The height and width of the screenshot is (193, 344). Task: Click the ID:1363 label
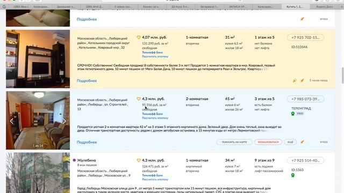[x=297, y=170]
